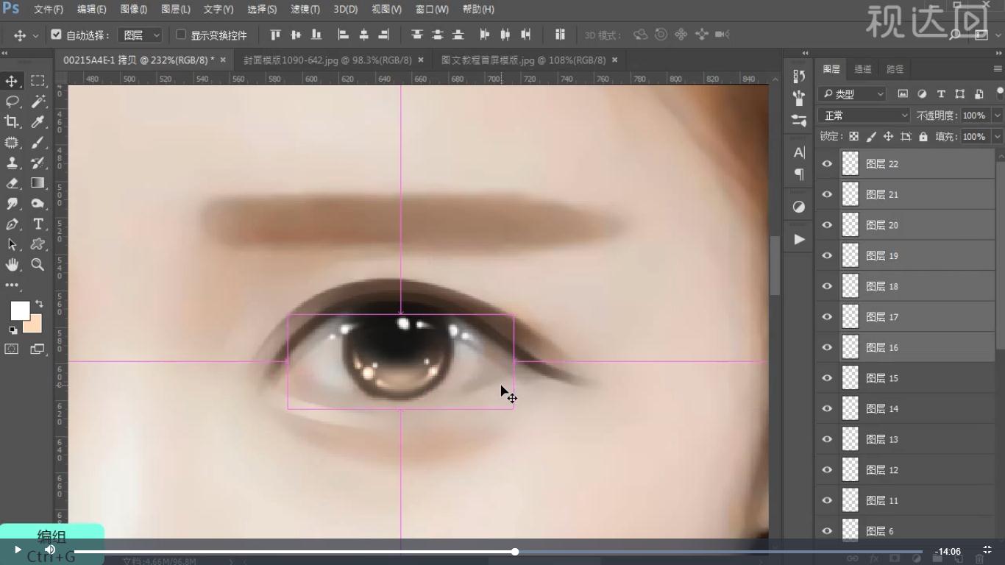Open the foreground color swatch
Image resolution: width=1005 pixels, height=565 pixels.
coord(20,311)
